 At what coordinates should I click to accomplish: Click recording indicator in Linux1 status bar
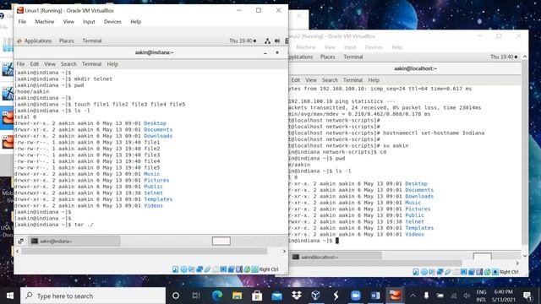pyautogui.click(x=231, y=269)
